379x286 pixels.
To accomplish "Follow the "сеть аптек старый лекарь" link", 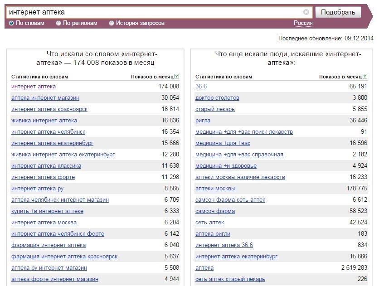I will pos(230,279).
